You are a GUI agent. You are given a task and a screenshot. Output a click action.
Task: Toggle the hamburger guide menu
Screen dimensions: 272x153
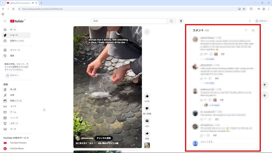[x=5, y=21]
